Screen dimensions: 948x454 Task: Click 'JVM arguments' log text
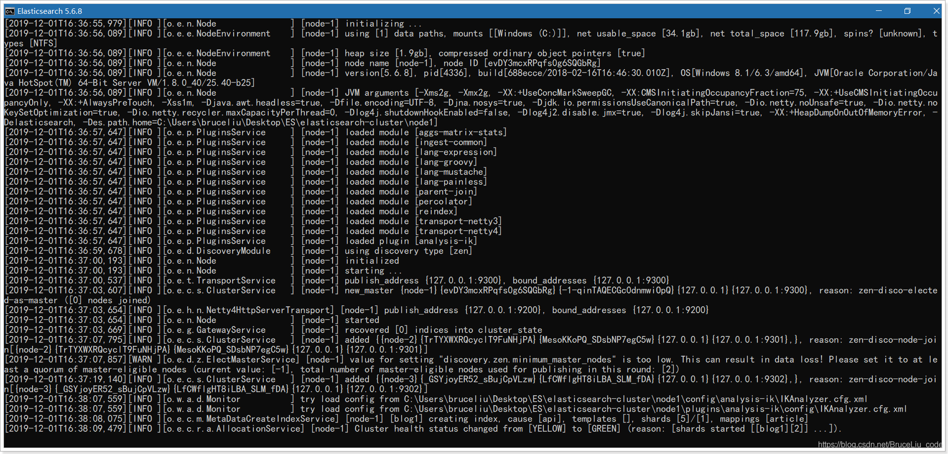pyautogui.click(x=377, y=93)
